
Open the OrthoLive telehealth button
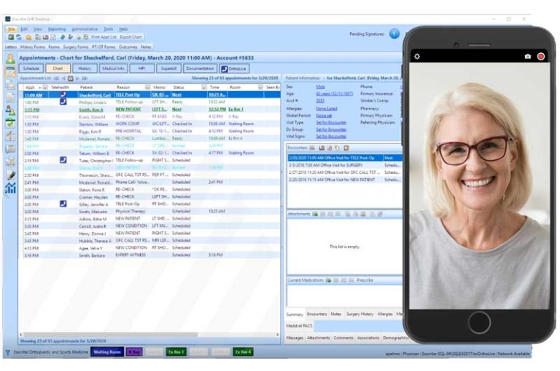click(x=234, y=68)
